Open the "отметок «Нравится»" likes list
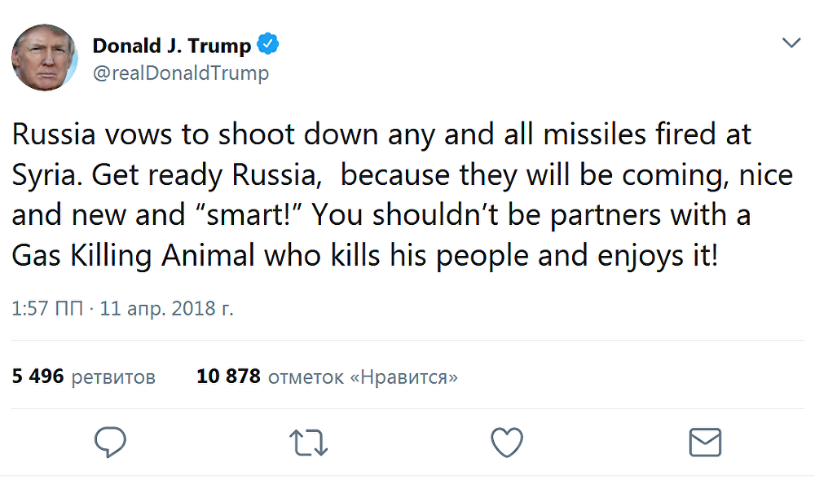815x489 pixels. pos(363,377)
